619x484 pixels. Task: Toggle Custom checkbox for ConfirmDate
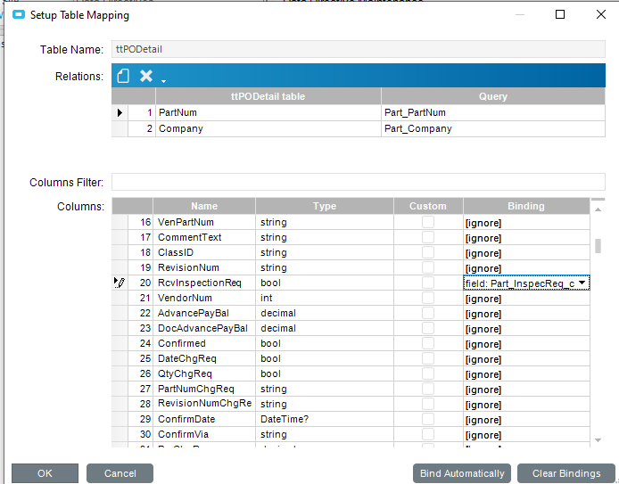(428, 419)
